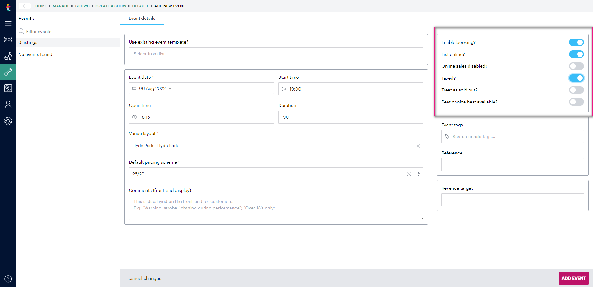Click the Filter events search field
The image size is (593, 287).
coord(68,32)
